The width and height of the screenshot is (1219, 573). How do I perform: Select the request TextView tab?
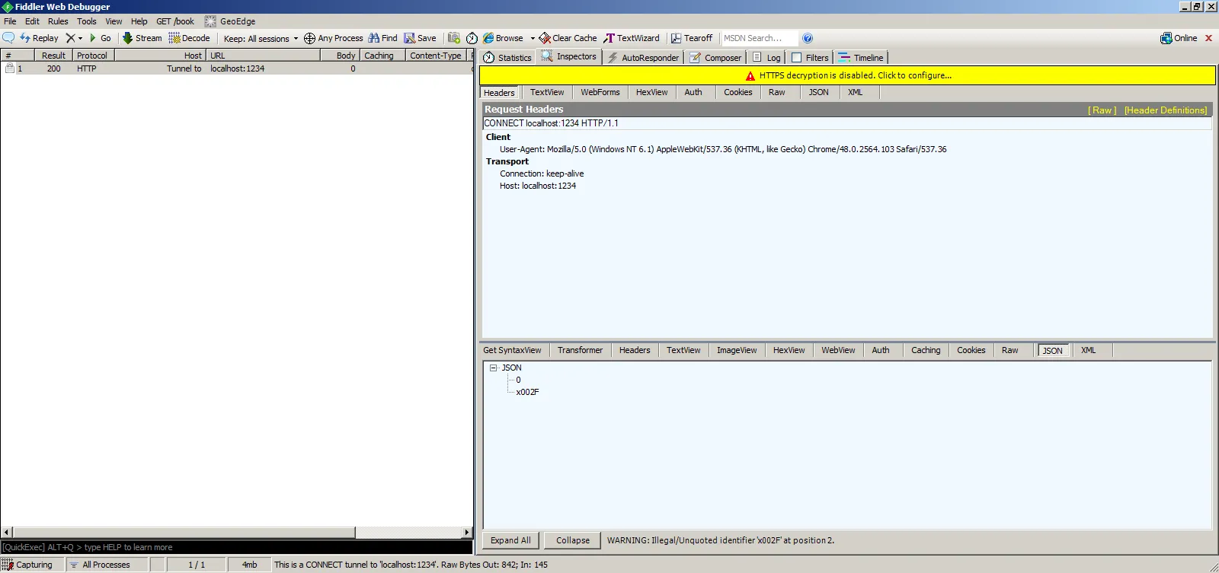[x=547, y=93]
